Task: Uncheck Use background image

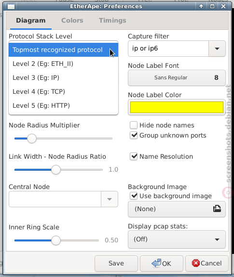Action: 134,196
